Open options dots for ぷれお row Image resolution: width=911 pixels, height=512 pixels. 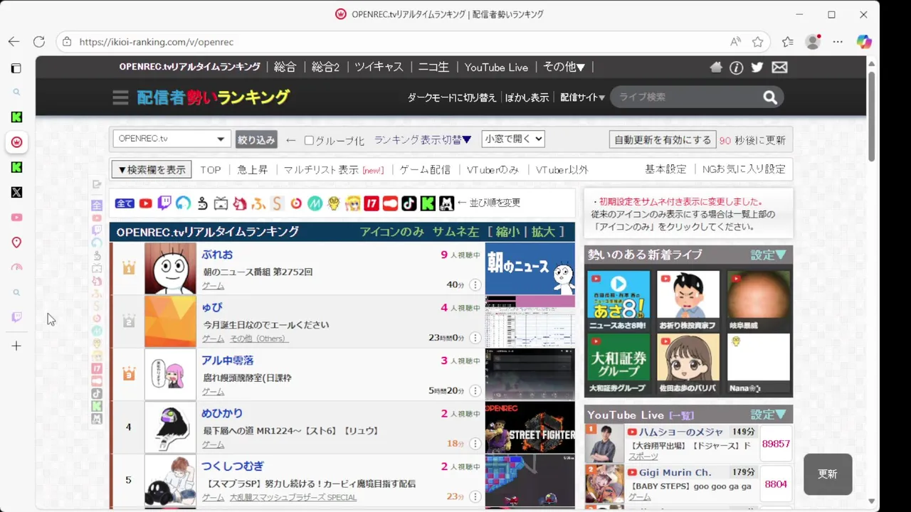tap(475, 284)
